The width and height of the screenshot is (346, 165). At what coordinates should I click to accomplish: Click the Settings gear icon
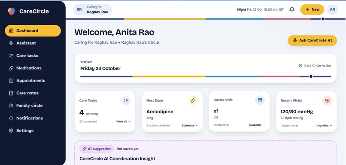11,131
